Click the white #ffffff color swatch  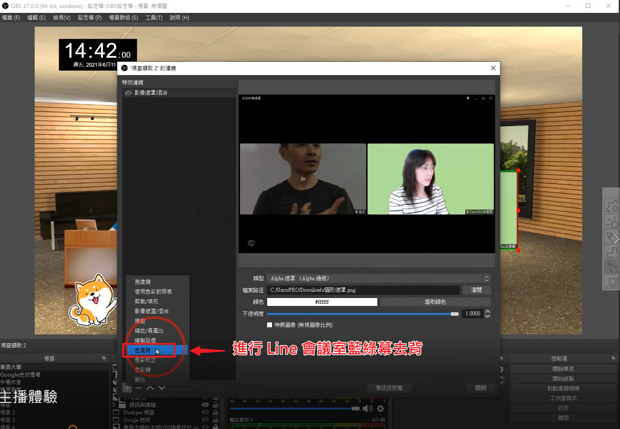322,302
